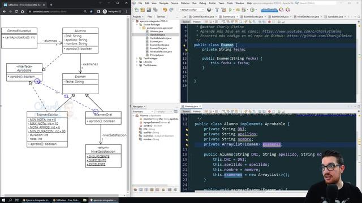The width and height of the screenshot is (362, 203).
Task: Switch to the Files tab
Action: [150, 16]
